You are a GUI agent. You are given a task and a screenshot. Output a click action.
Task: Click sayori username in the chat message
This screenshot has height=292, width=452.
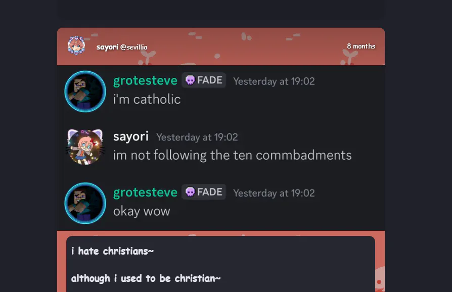131,136
